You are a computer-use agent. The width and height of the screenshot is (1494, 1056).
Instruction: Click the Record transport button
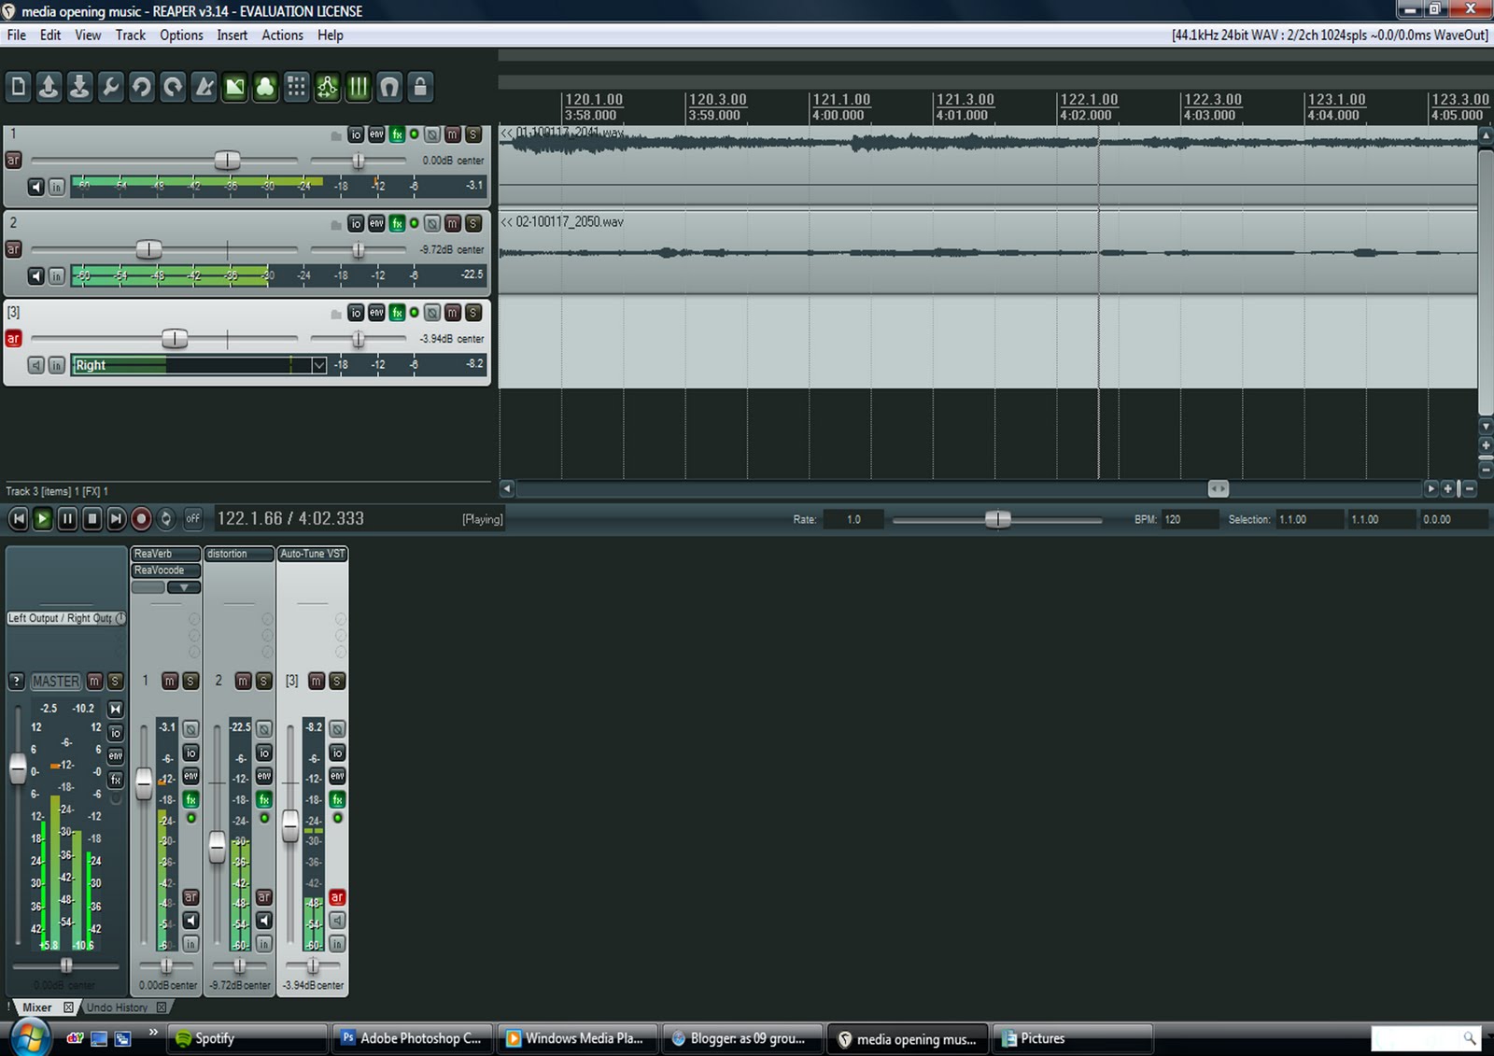click(141, 518)
